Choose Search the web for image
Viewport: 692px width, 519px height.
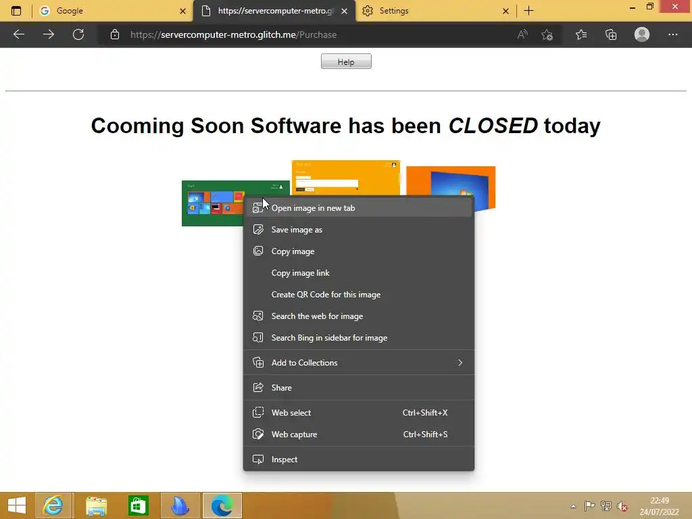(x=358, y=316)
